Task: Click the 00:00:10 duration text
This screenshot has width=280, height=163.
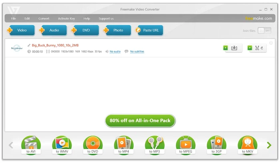Action: pyautogui.click(x=37, y=52)
